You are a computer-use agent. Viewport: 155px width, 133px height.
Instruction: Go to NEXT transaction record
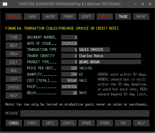coord(14,45)
